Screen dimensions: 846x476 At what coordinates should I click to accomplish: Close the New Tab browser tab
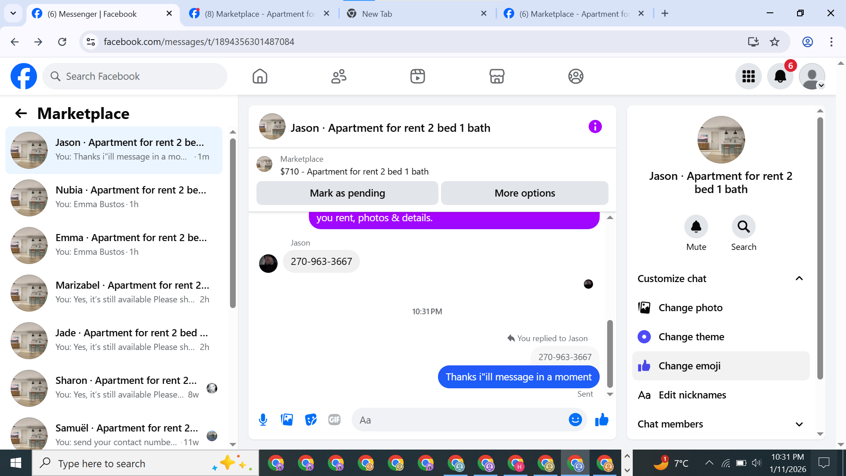[484, 13]
